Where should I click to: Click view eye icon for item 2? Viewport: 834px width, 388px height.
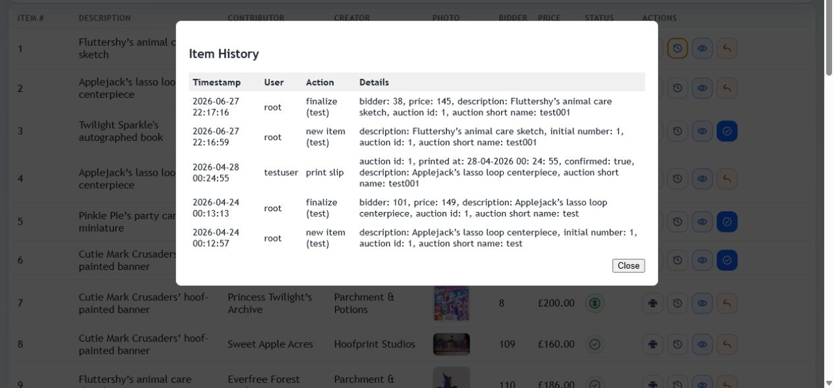702,88
